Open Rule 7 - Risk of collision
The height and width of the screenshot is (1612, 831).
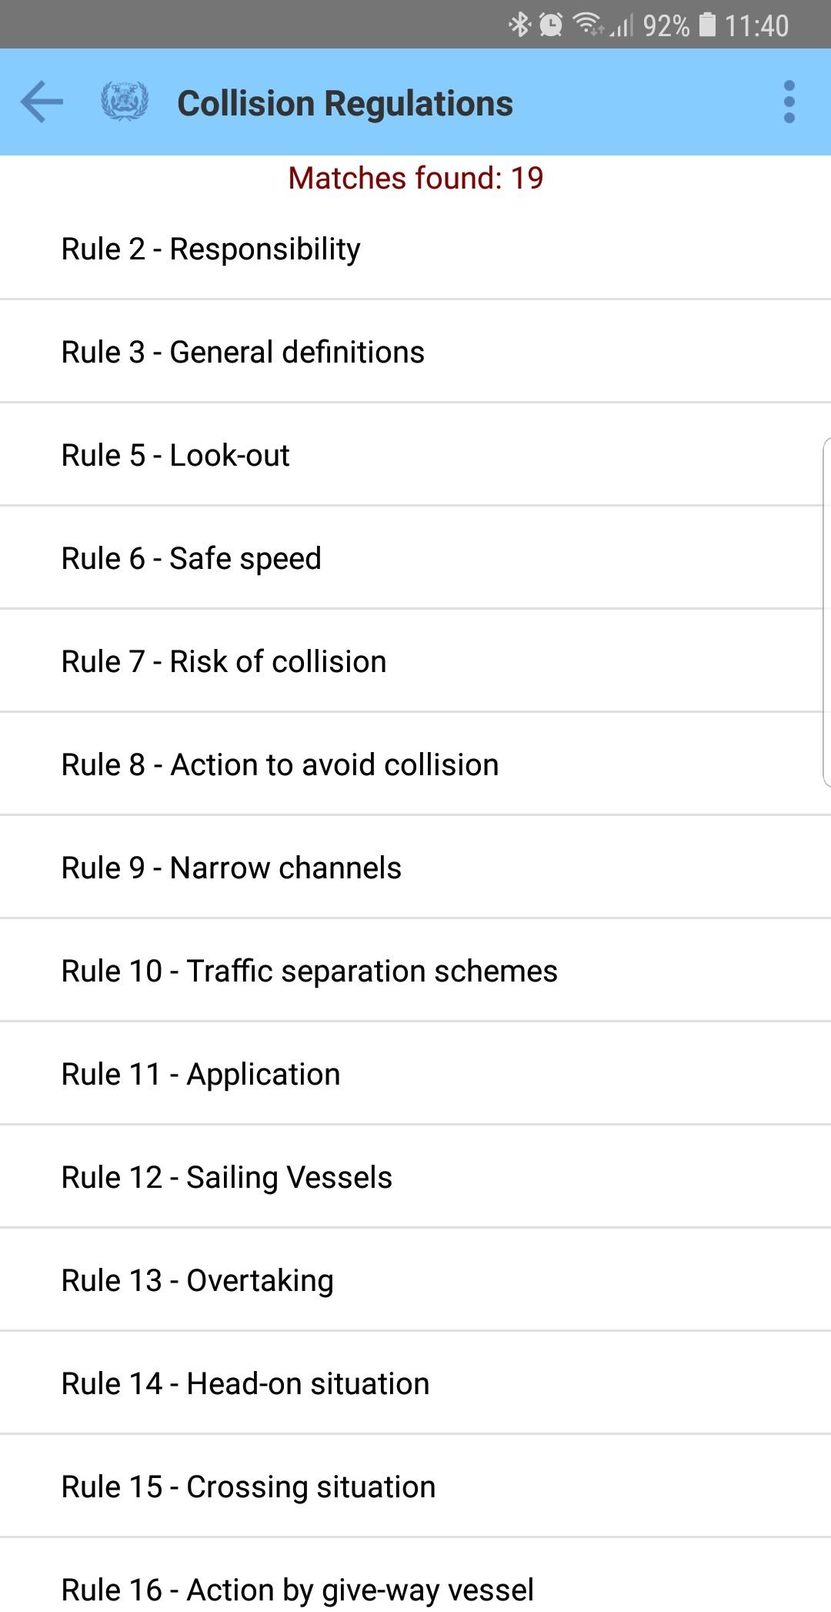pyautogui.click(x=415, y=661)
